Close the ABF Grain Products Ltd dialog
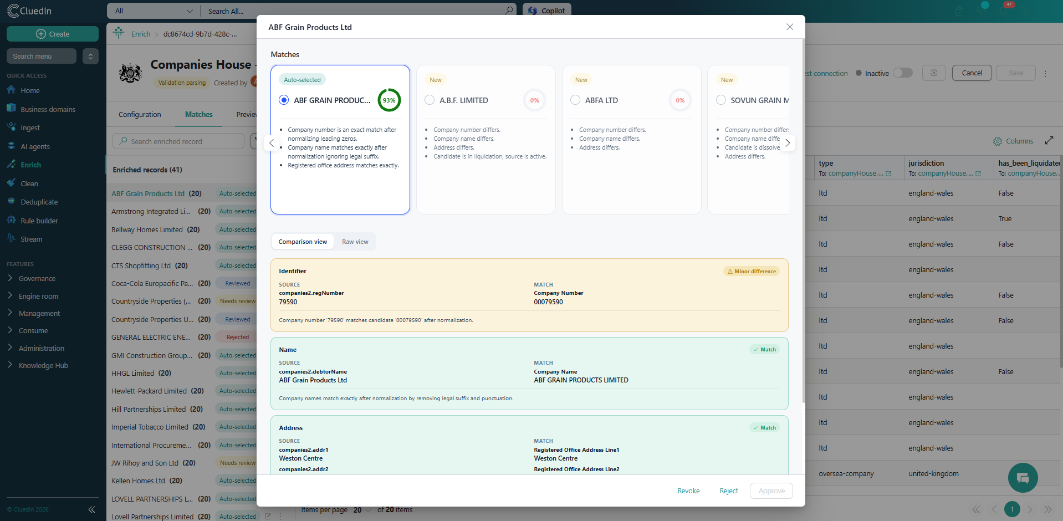The image size is (1063, 521). 790,27
